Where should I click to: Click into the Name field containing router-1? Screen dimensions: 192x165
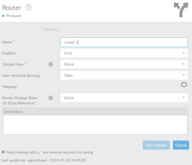[124, 42]
